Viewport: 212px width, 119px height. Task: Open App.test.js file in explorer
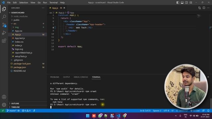tap(27, 38)
